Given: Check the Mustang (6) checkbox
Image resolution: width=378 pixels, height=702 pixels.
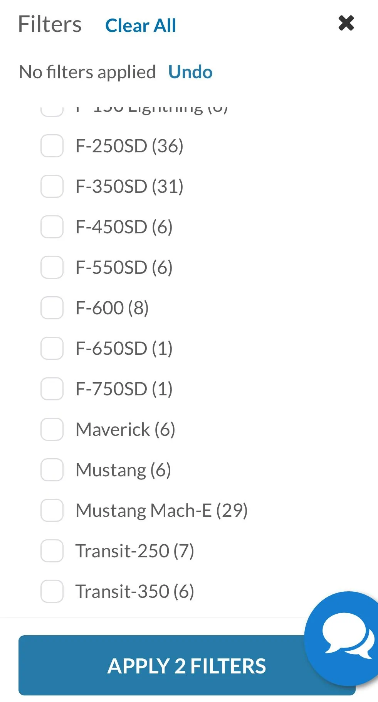Looking at the screenshot, I should pyautogui.click(x=52, y=470).
